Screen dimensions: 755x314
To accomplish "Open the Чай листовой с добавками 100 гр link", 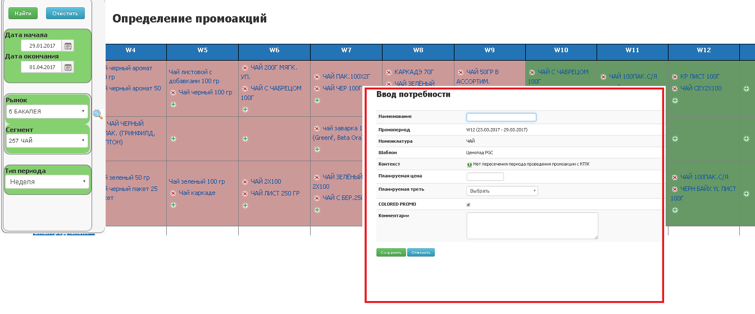I will [x=194, y=76].
